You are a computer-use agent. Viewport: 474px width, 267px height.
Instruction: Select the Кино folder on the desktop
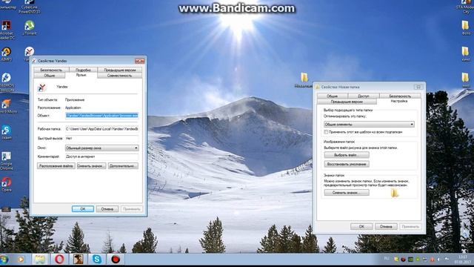[466, 54]
